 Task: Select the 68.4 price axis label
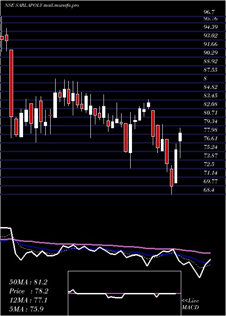point(209,190)
